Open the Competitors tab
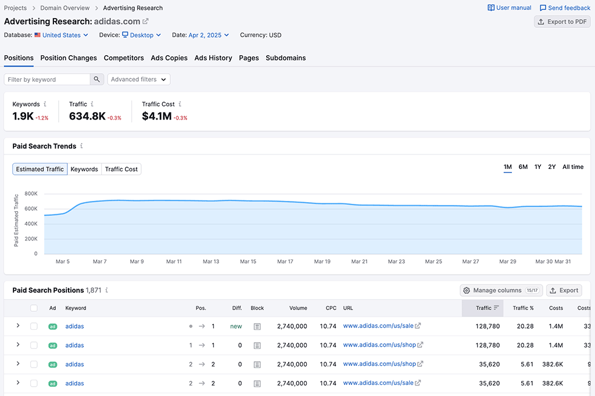Image resolution: width=595 pixels, height=396 pixels. point(124,58)
